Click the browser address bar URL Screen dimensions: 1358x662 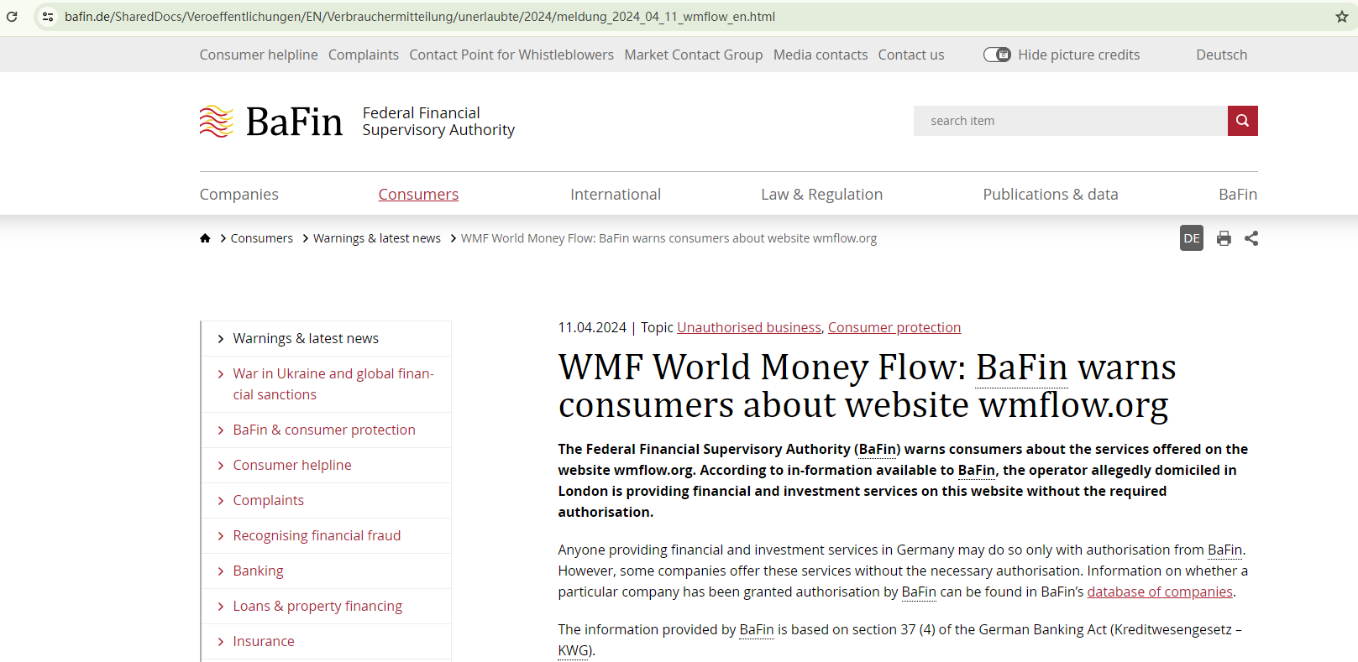point(420,17)
